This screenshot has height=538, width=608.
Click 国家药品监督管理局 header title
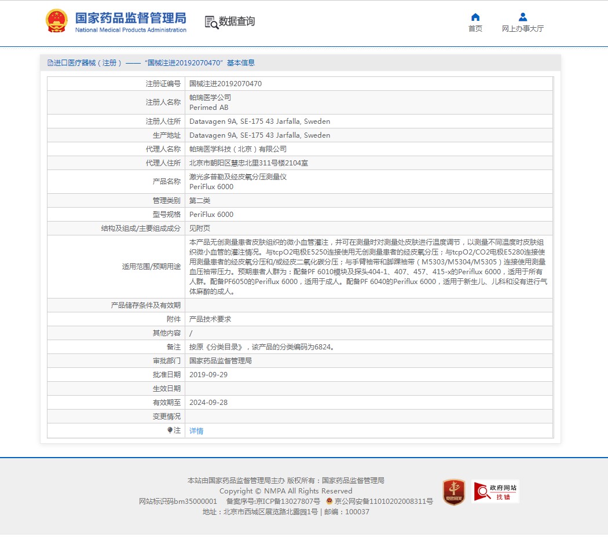(x=131, y=18)
